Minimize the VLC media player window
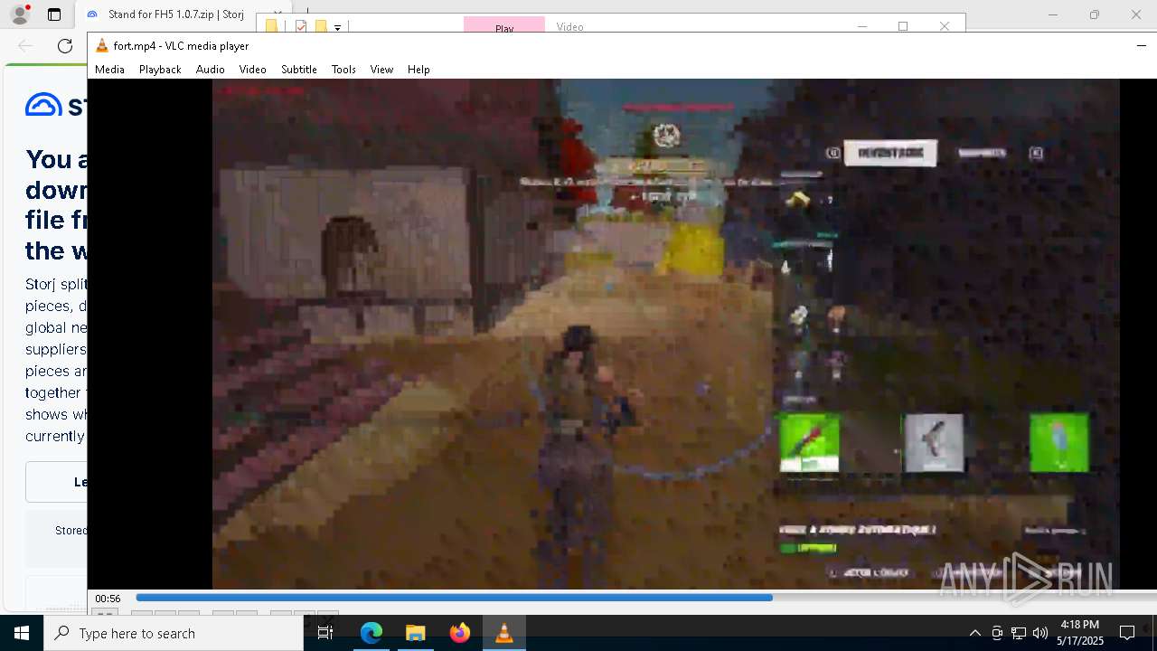1157x651 pixels. 1142,45
